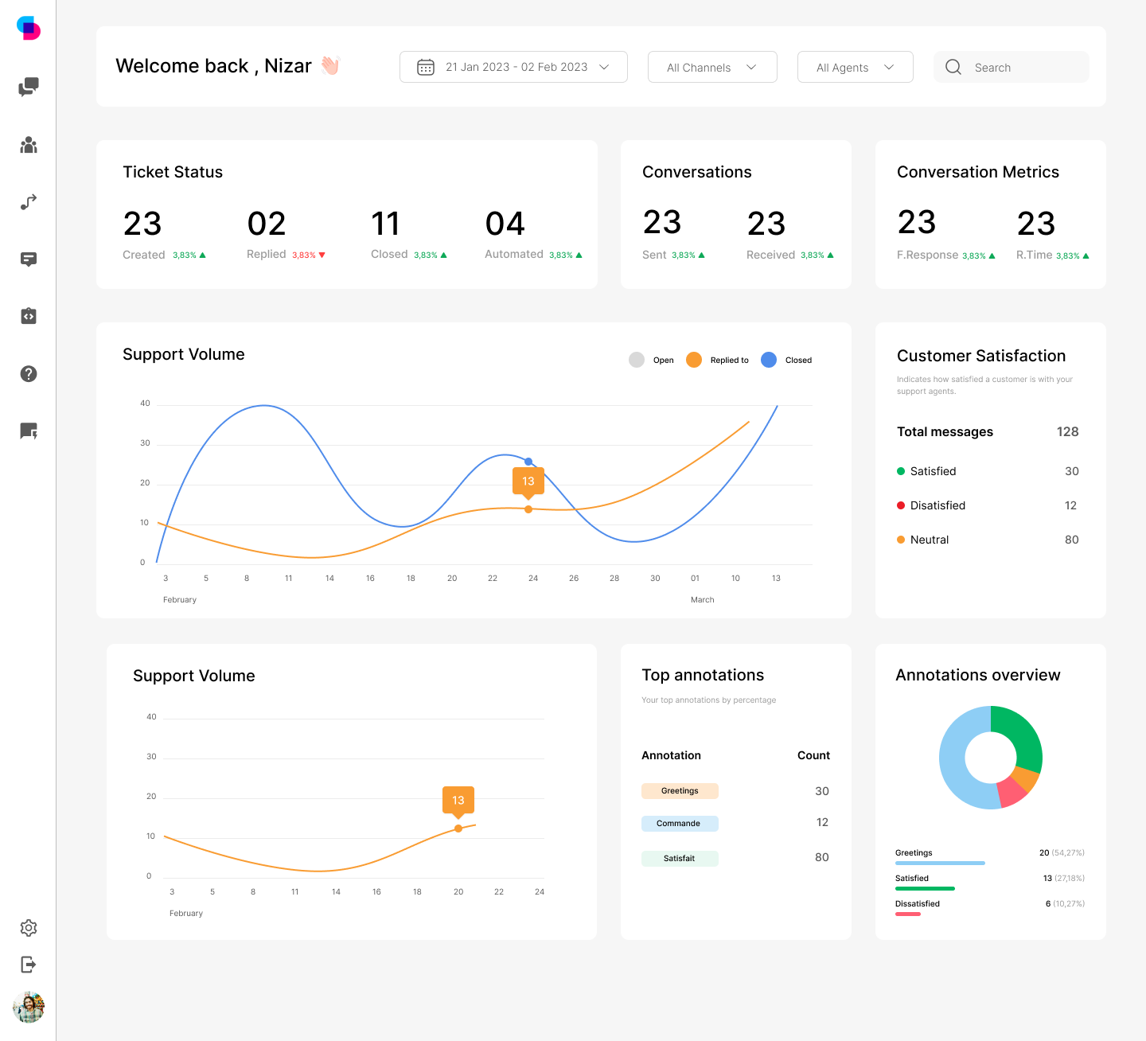Click the help question mark icon
This screenshot has height=1041, width=1146.
pos(29,373)
